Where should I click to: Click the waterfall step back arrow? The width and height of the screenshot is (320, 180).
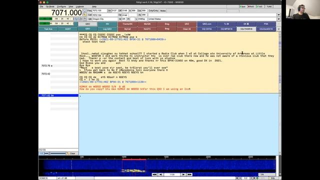pos(160,174)
